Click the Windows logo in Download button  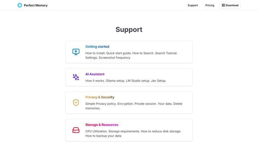coord(223,5)
